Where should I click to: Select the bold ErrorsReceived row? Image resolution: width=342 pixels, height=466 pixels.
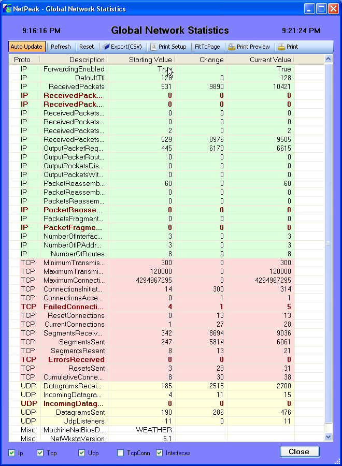pos(152,360)
